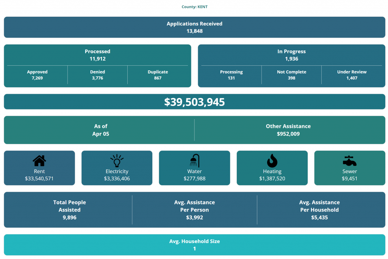
Task: Select the Under Review figure
Action: [352, 78]
